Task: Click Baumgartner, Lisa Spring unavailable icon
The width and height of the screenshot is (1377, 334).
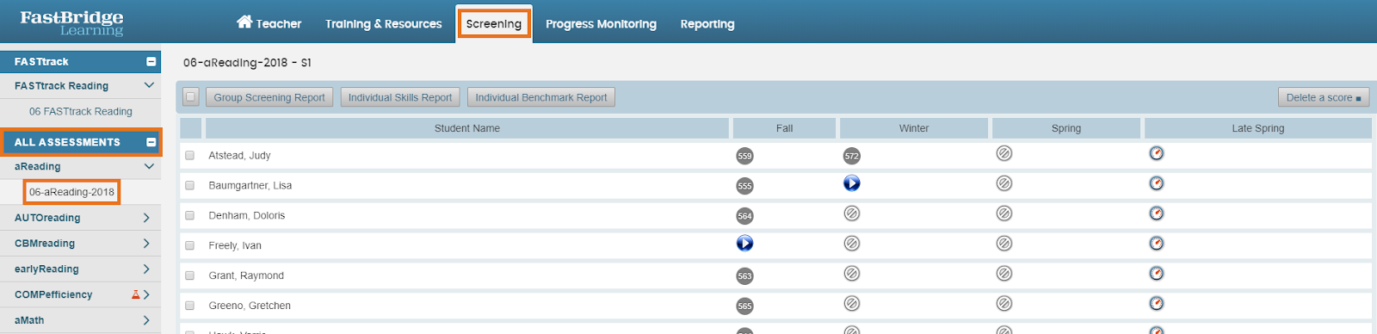Action: click(x=1004, y=183)
